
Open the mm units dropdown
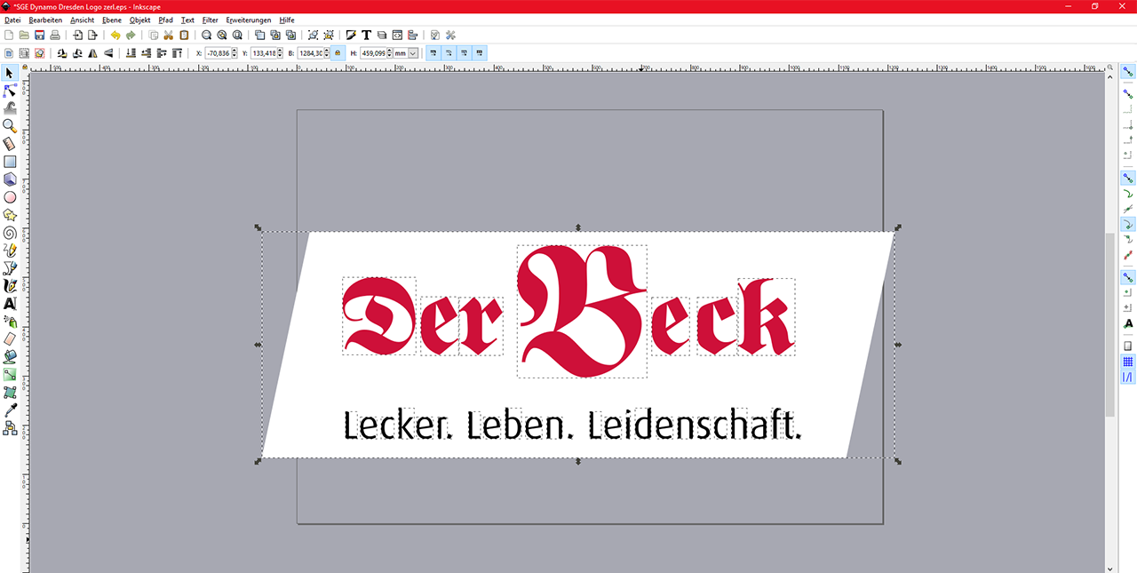[413, 53]
